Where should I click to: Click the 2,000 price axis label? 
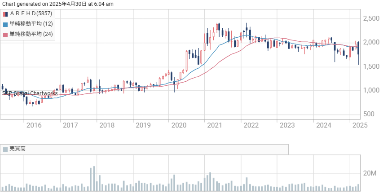coord(371,43)
